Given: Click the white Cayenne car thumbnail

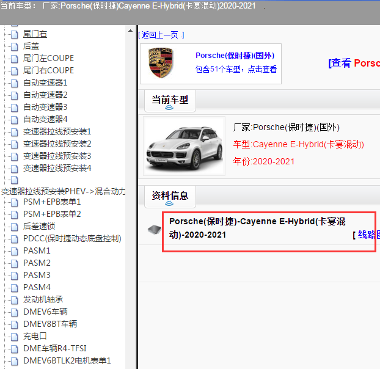Looking at the screenshot, I should pyautogui.click(x=184, y=146).
